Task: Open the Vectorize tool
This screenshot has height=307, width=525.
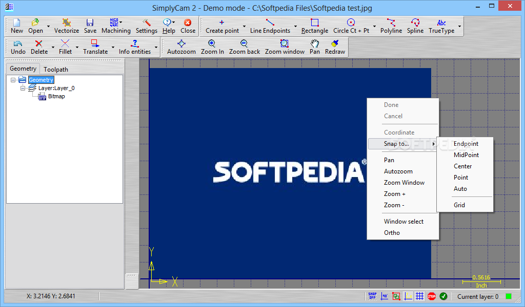Action: coord(67,26)
